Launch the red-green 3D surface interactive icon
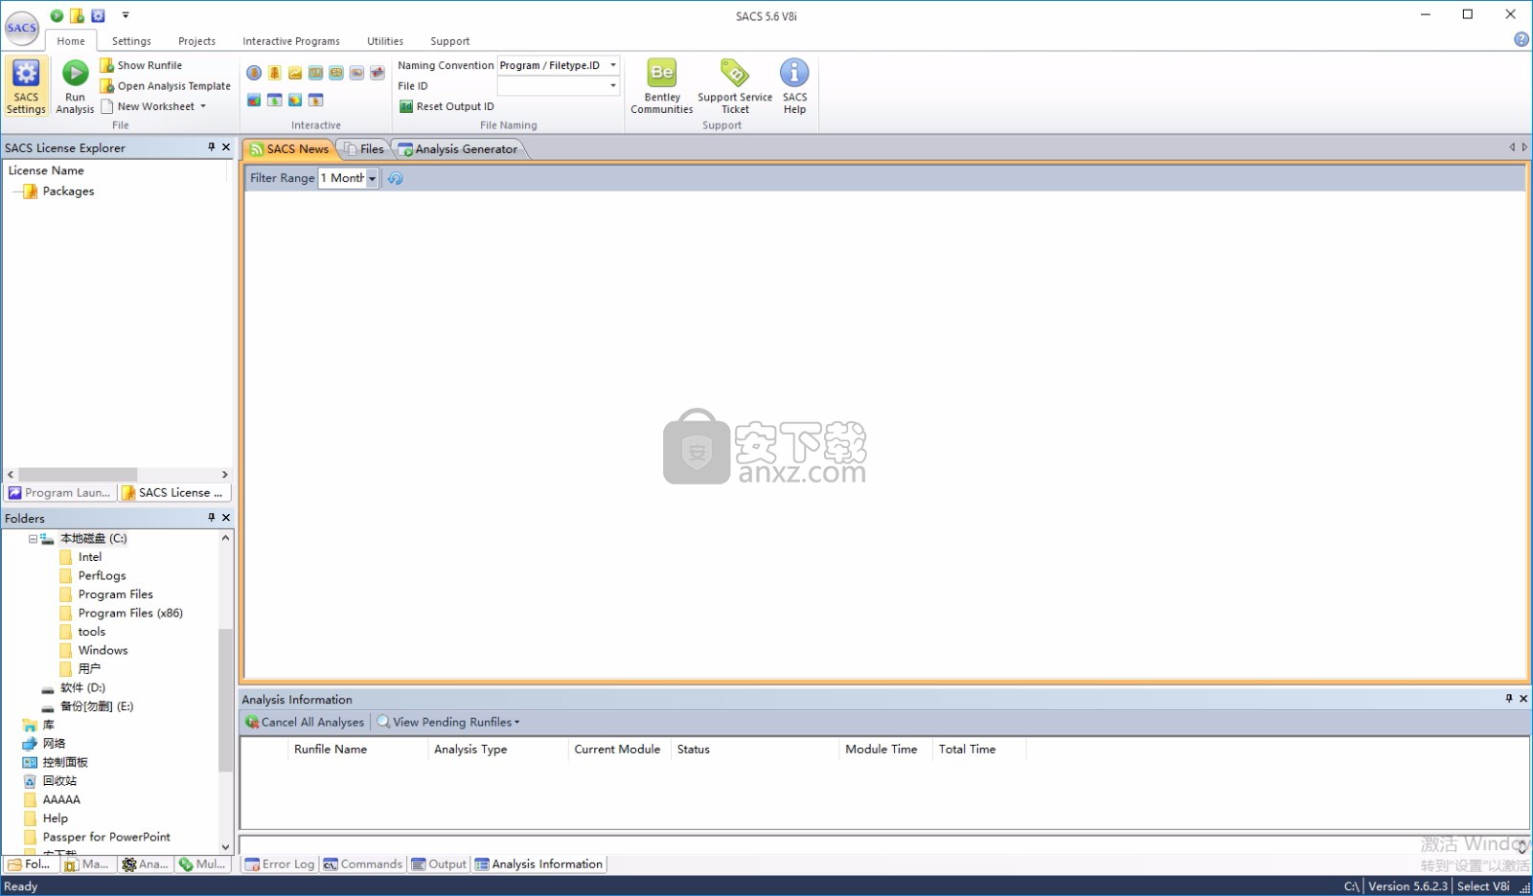The height and width of the screenshot is (896, 1533). point(254,100)
